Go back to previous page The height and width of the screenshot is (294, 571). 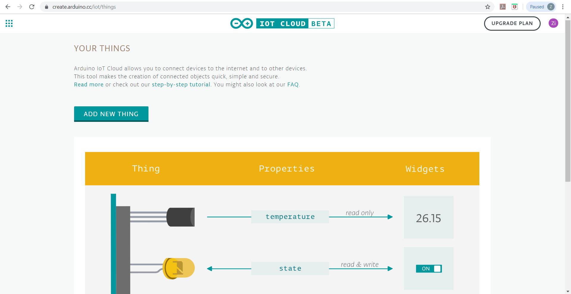pyautogui.click(x=8, y=7)
